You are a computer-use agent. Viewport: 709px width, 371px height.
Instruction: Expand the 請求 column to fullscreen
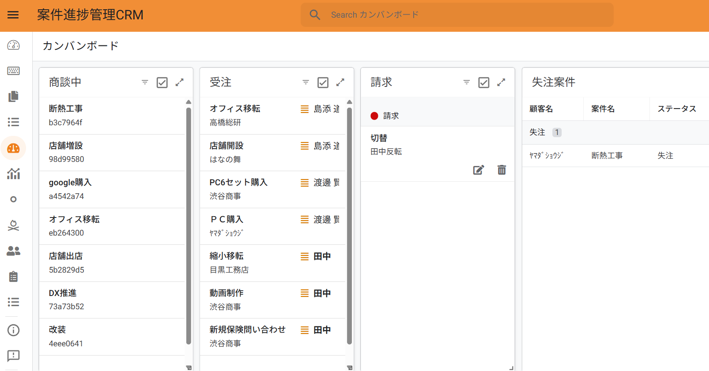(x=501, y=82)
